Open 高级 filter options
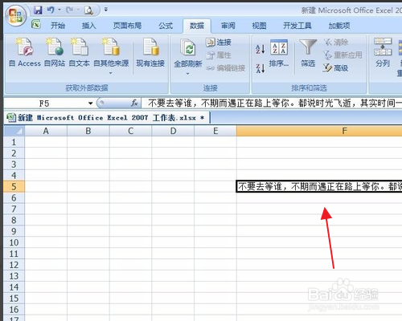This screenshot has width=402, height=321. [x=335, y=68]
